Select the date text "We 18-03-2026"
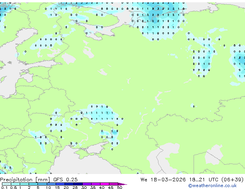245x189 pixels. pyautogui.click(x=163, y=180)
